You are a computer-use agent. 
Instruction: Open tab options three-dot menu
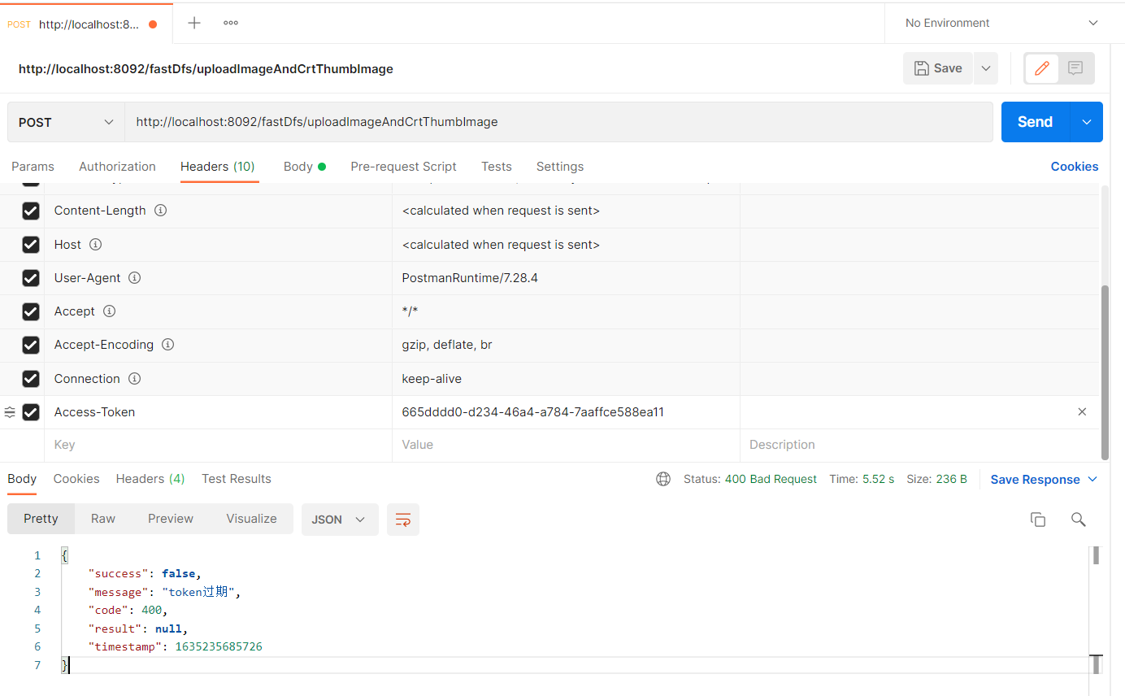point(231,23)
